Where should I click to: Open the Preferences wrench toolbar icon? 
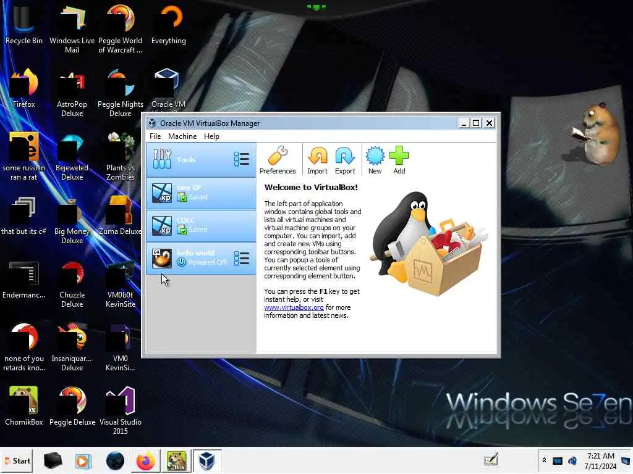click(x=278, y=160)
